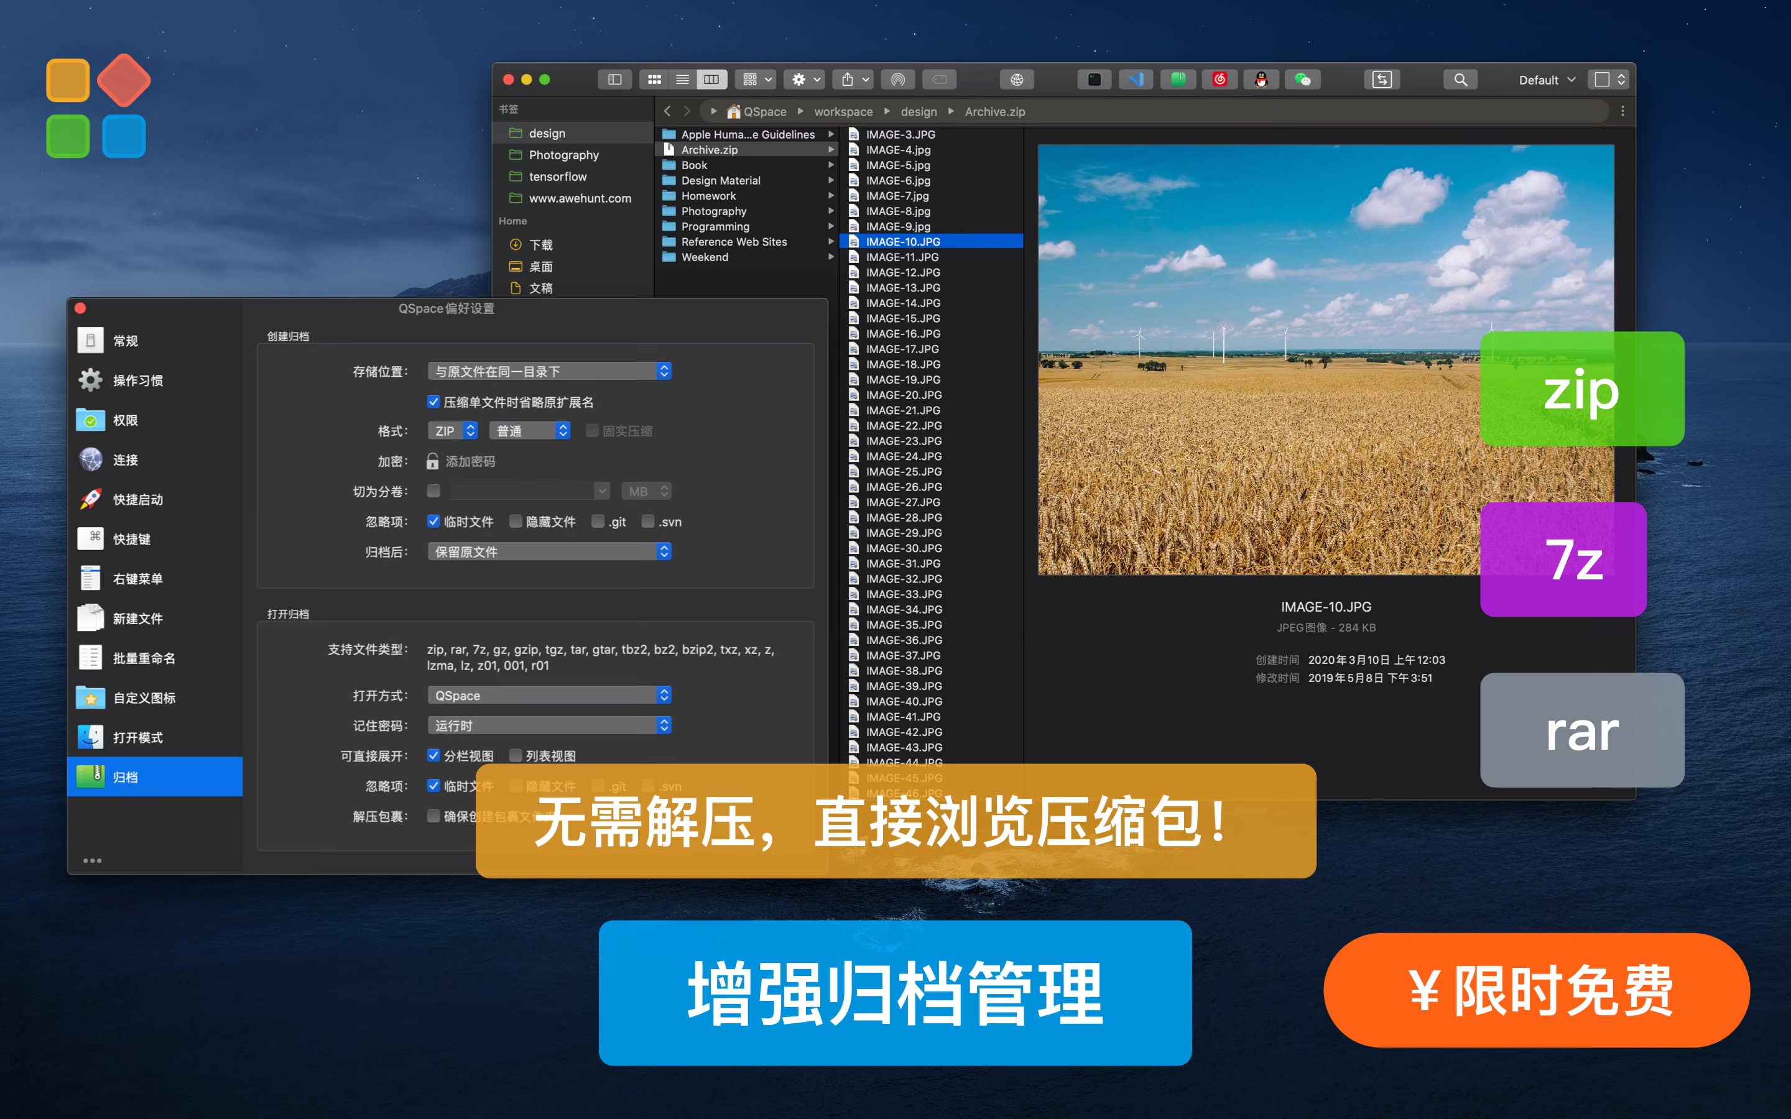Click workspace in the path bar
The image size is (1791, 1119).
[843, 112]
